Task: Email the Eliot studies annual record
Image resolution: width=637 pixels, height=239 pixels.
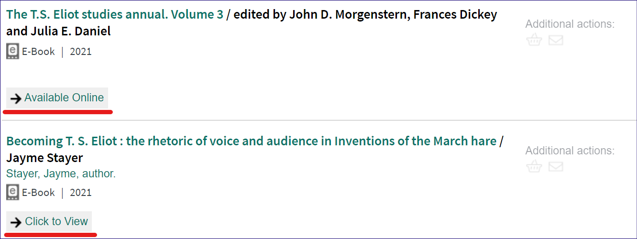Action: click(556, 40)
